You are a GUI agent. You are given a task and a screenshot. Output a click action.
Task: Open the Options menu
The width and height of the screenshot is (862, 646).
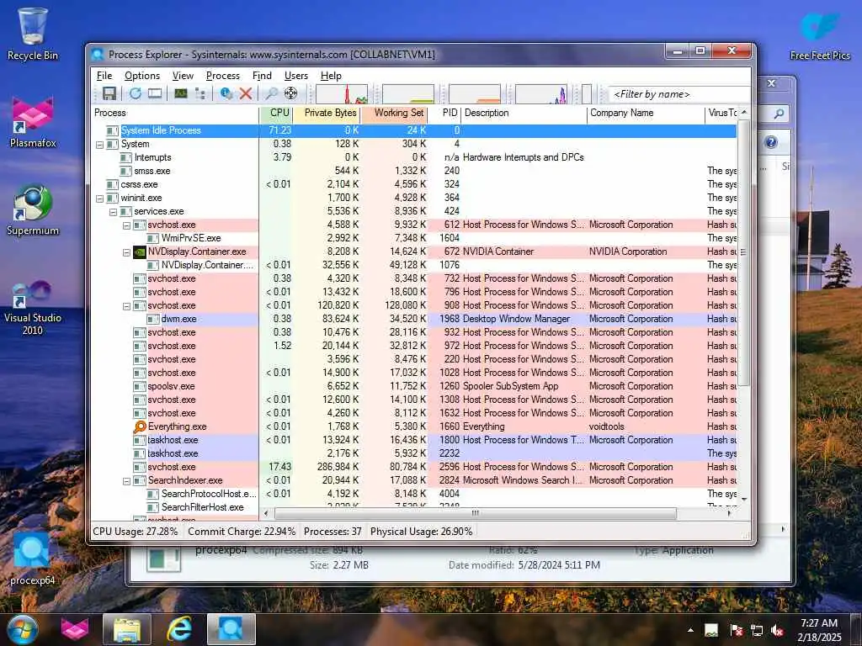tap(141, 76)
